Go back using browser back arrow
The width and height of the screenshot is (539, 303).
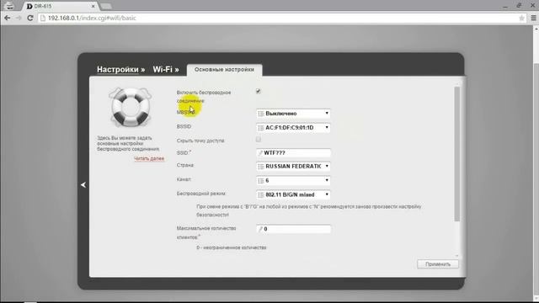pos(8,18)
